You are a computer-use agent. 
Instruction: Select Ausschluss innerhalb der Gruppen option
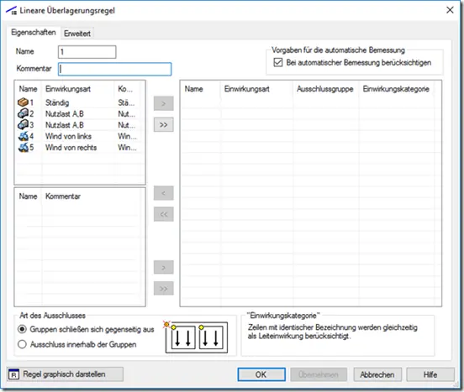click(22, 344)
